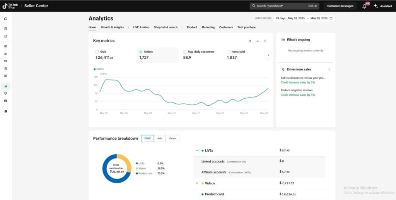This screenshot has height=200, width=396.
Task: Check the GMV metric checkbox
Action: point(97,52)
